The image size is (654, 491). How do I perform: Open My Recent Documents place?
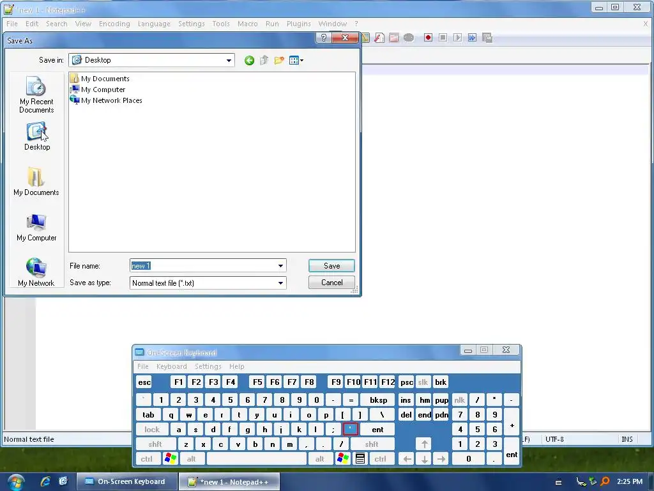pyautogui.click(x=36, y=95)
